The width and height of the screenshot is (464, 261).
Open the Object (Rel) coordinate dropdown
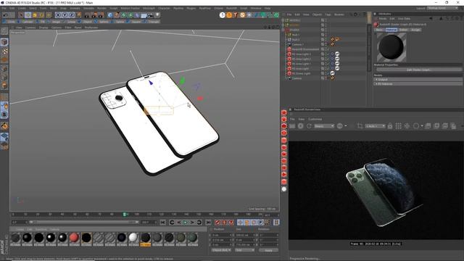[x=221, y=250]
